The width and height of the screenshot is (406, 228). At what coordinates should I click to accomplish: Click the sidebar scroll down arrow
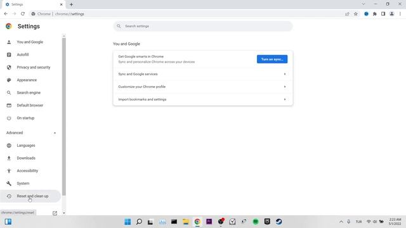pyautogui.click(x=64, y=213)
